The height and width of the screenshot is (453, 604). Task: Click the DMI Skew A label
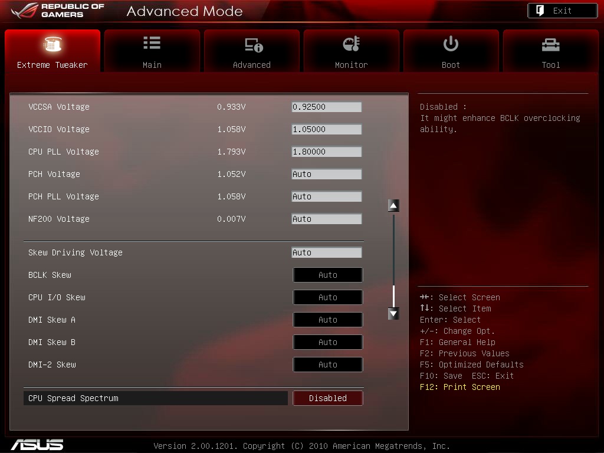coord(52,320)
